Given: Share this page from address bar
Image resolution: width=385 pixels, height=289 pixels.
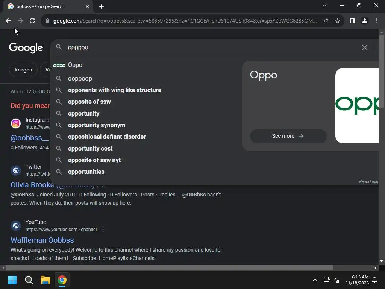Looking at the screenshot, I should 326,21.
